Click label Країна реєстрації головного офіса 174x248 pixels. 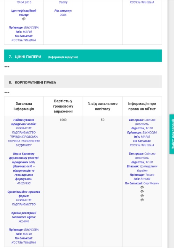24,215
